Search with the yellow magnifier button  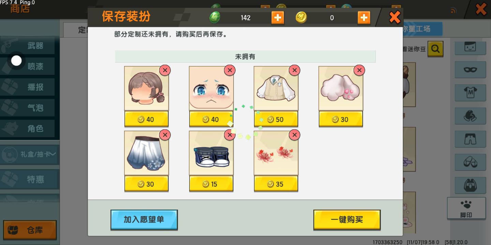[435, 49]
